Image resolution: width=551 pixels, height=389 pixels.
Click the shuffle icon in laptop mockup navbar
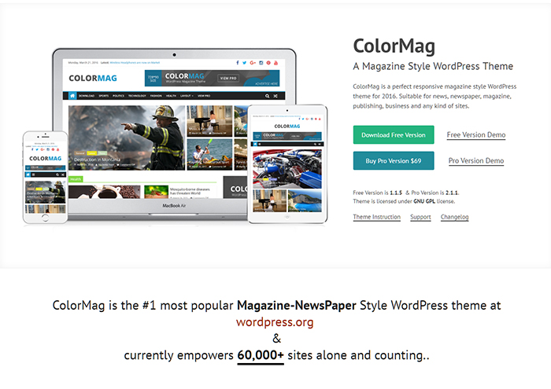click(275, 96)
